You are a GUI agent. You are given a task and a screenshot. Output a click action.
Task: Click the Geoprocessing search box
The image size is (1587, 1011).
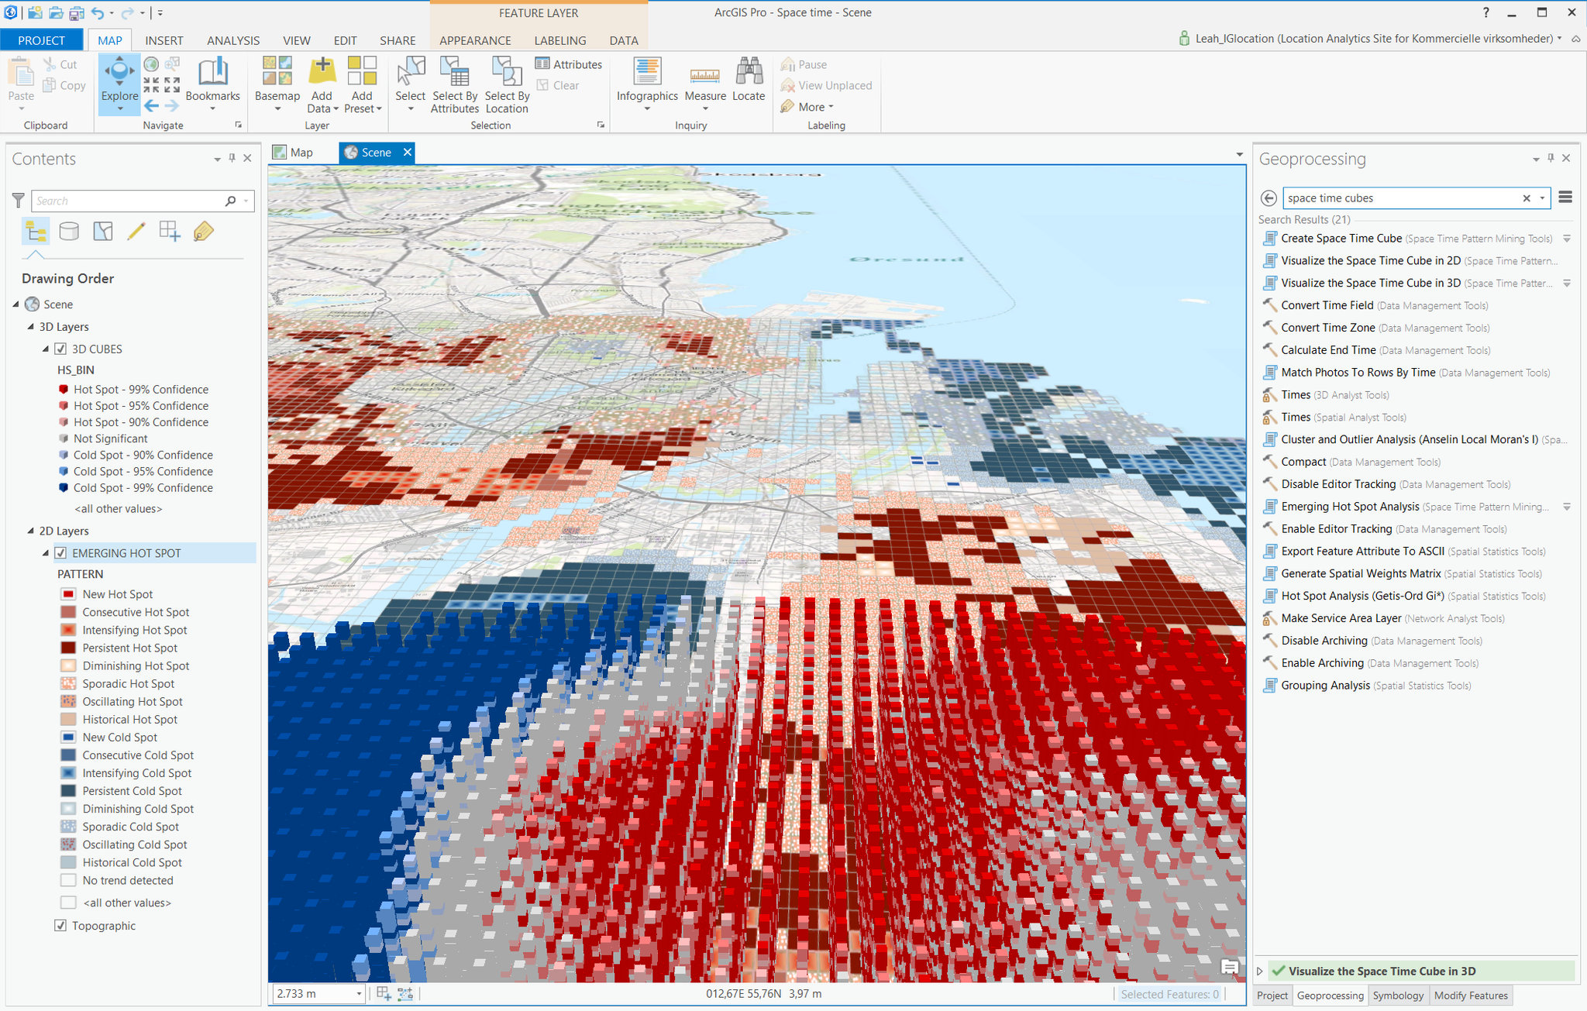(x=1403, y=198)
